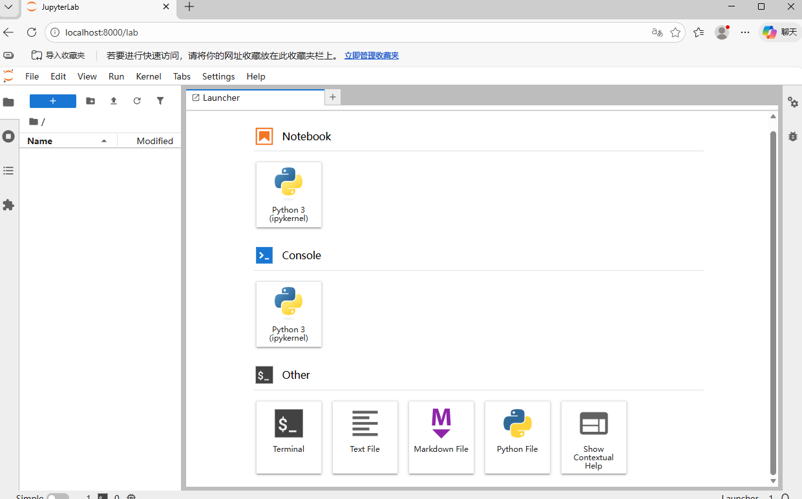Create a new Python File

click(x=517, y=437)
